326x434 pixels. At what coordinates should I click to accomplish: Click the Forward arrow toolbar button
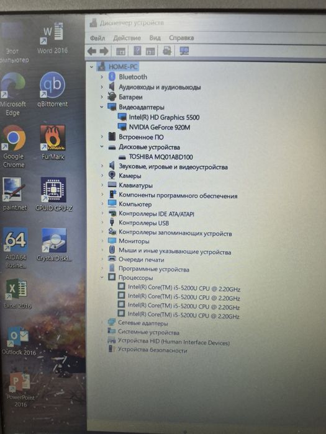pos(104,51)
